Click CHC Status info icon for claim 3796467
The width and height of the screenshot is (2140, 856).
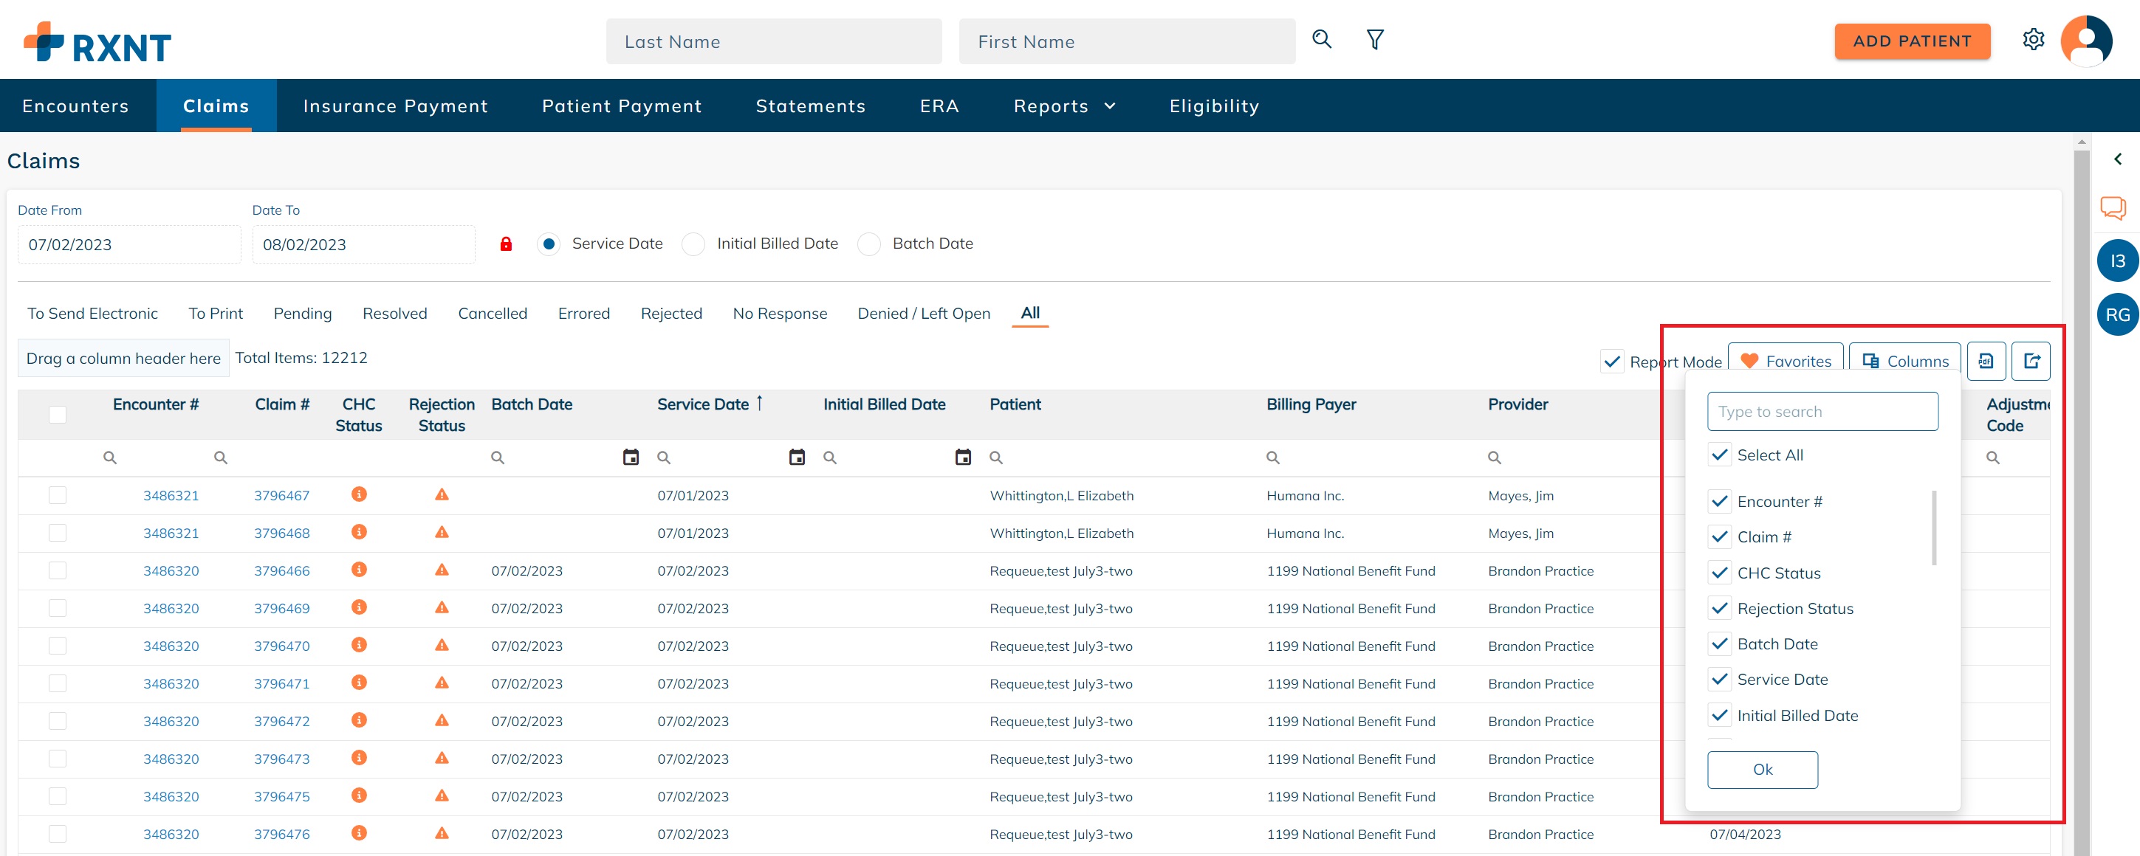tap(359, 494)
